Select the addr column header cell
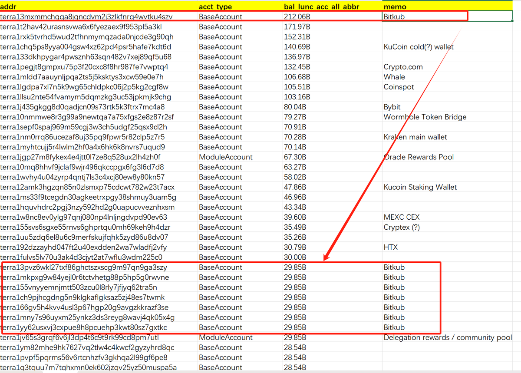 (x=99, y=7)
